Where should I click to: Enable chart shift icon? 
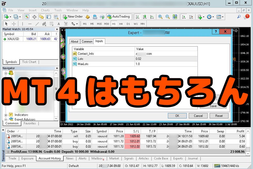coord(191,17)
